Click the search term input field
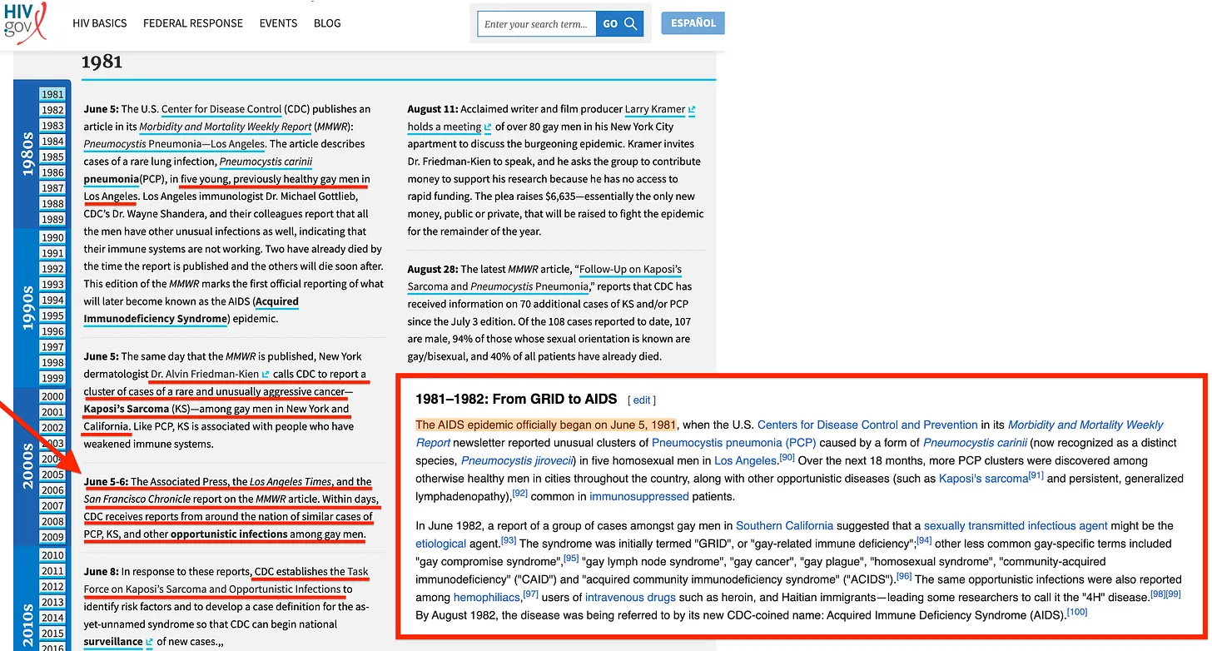Image resolution: width=1212 pixels, height=651 pixels. point(537,23)
